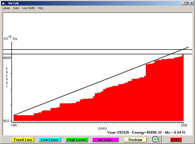
Task: Close the window with the X button
Action: 191,3
